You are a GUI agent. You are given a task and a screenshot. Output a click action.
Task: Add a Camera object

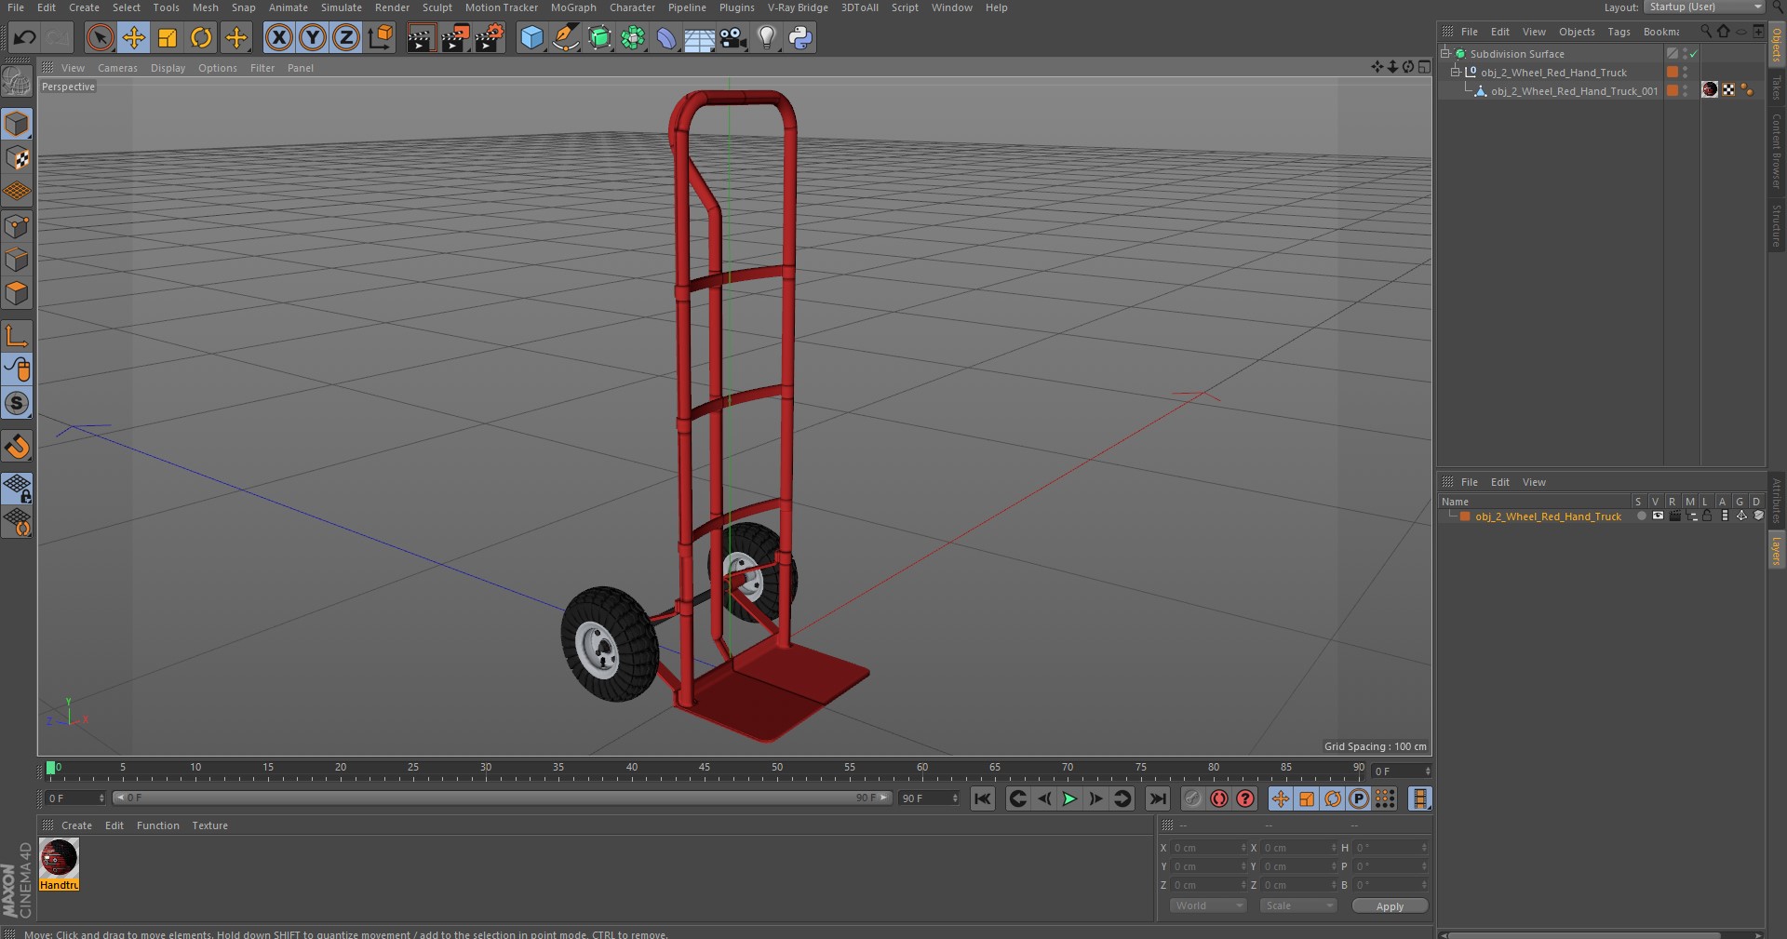point(733,38)
